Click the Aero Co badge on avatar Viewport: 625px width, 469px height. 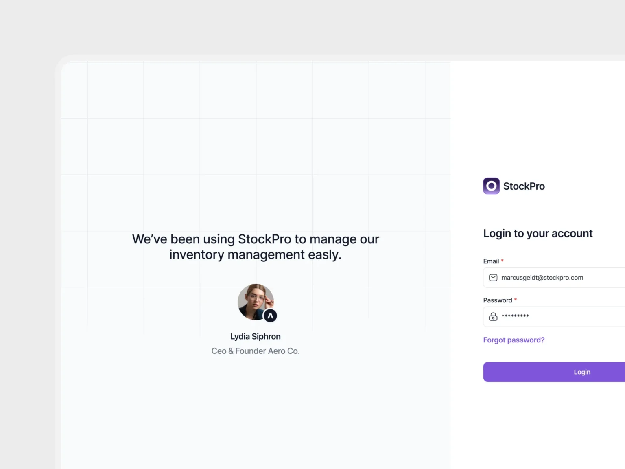270,316
